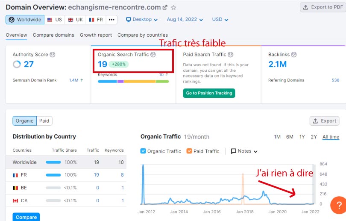Click the +280% growth badge

[119, 64]
